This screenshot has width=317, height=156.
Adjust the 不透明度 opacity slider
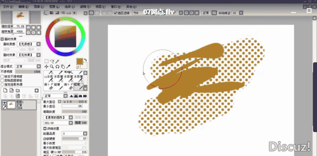point(28,72)
